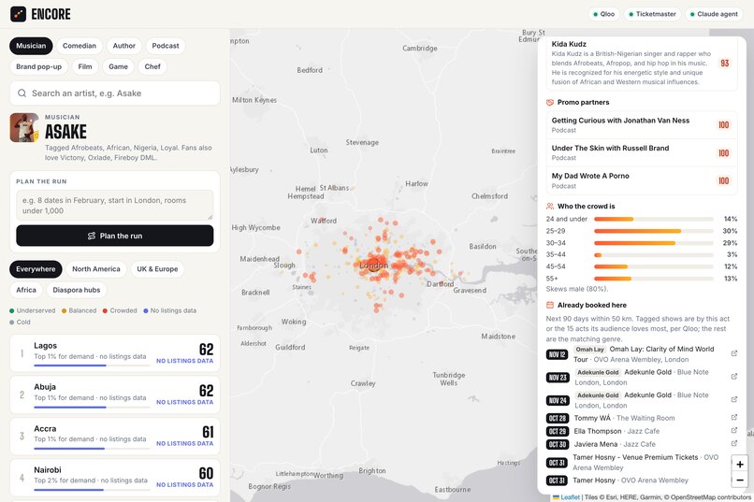Click the ENCORE wordmark
Viewport: 754px width, 502px height.
pyautogui.click(x=51, y=14)
